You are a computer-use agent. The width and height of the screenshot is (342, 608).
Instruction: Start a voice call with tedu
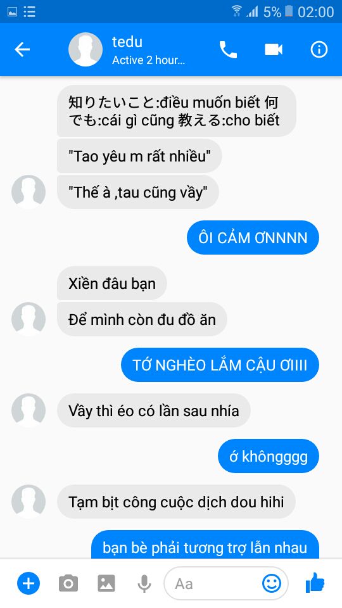(228, 49)
